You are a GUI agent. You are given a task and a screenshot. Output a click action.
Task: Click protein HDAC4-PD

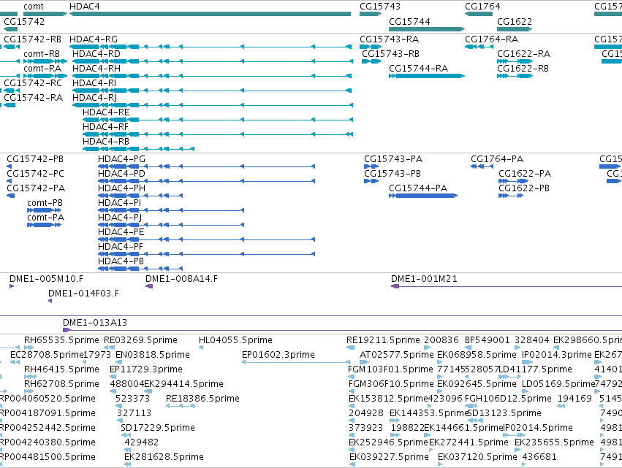(x=121, y=174)
